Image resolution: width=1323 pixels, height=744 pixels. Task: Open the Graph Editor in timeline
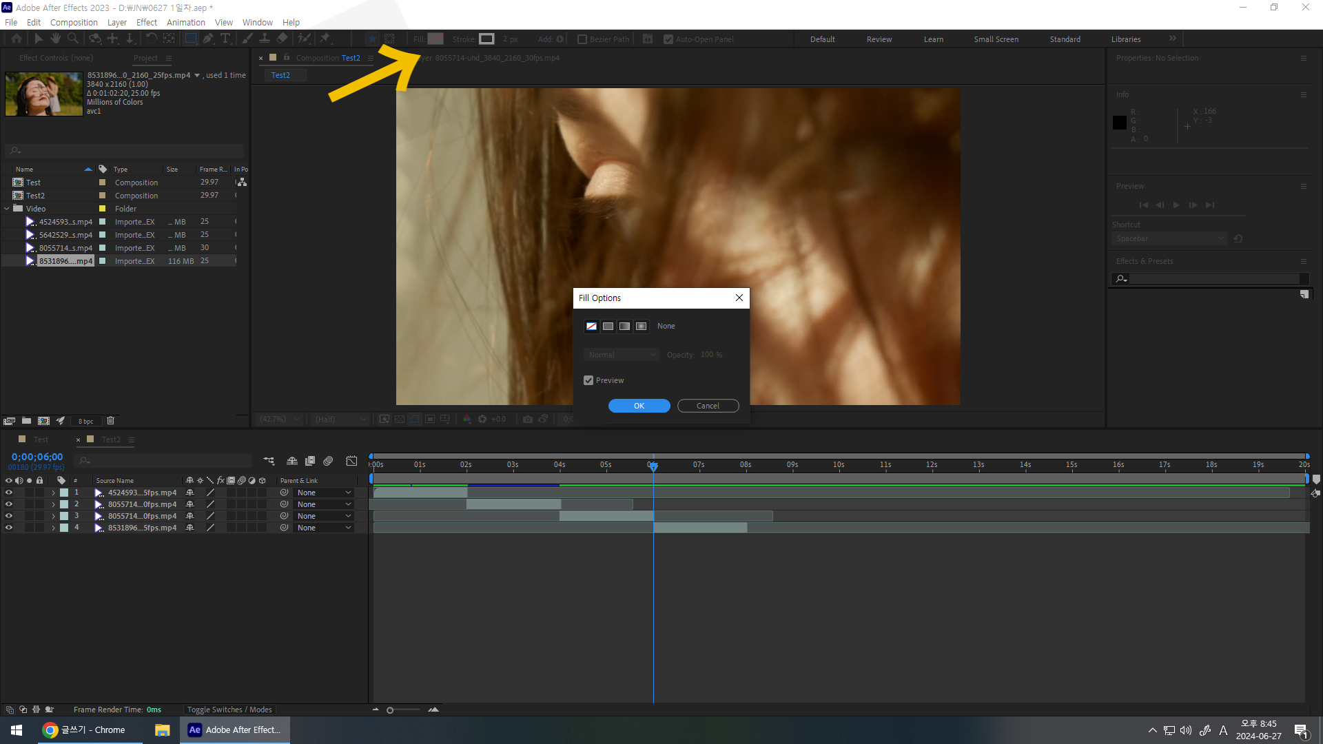click(351, 461)
